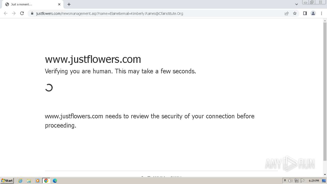This screenshot has height=184, width=327.
Task: Share this page icon in address bar
Action: 287,13
